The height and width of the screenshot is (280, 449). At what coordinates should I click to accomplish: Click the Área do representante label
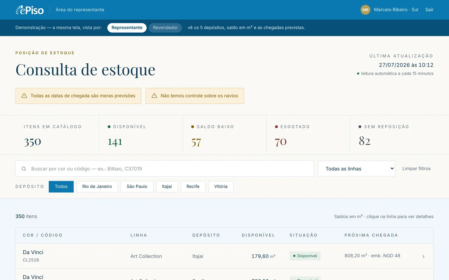coord(80,10)
